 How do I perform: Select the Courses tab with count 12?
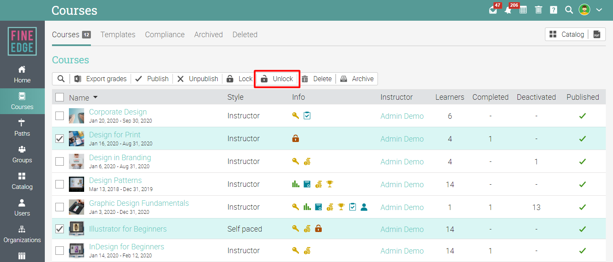pos(71,35)
